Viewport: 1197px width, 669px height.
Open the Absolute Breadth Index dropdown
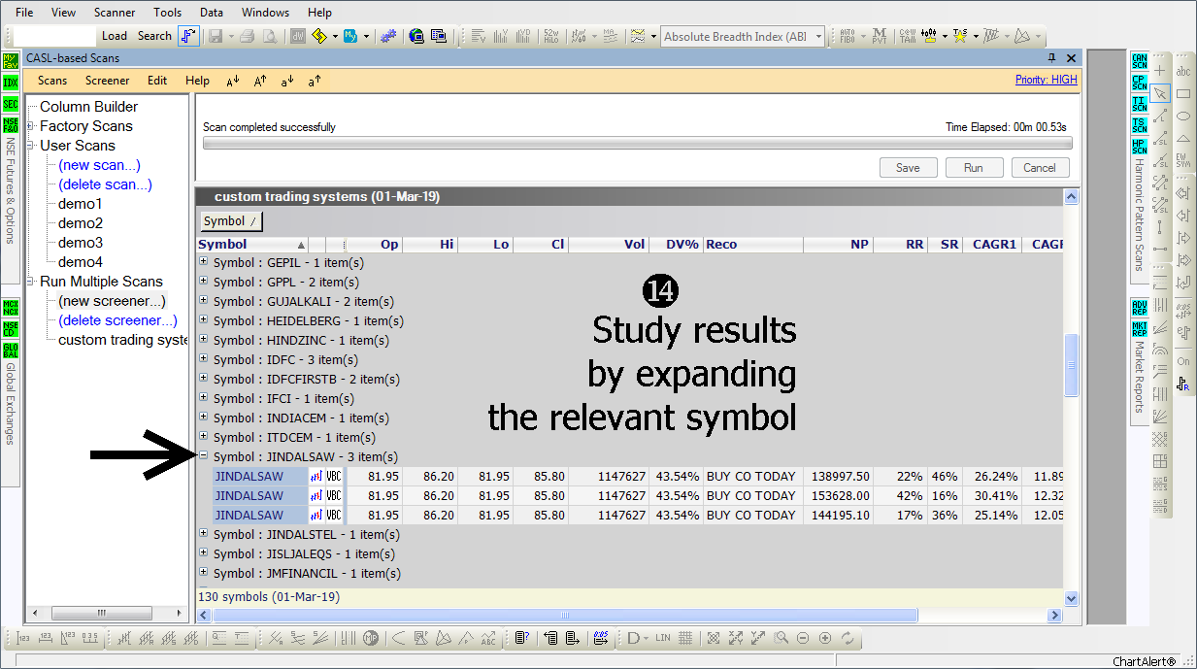tap(819, 37)
